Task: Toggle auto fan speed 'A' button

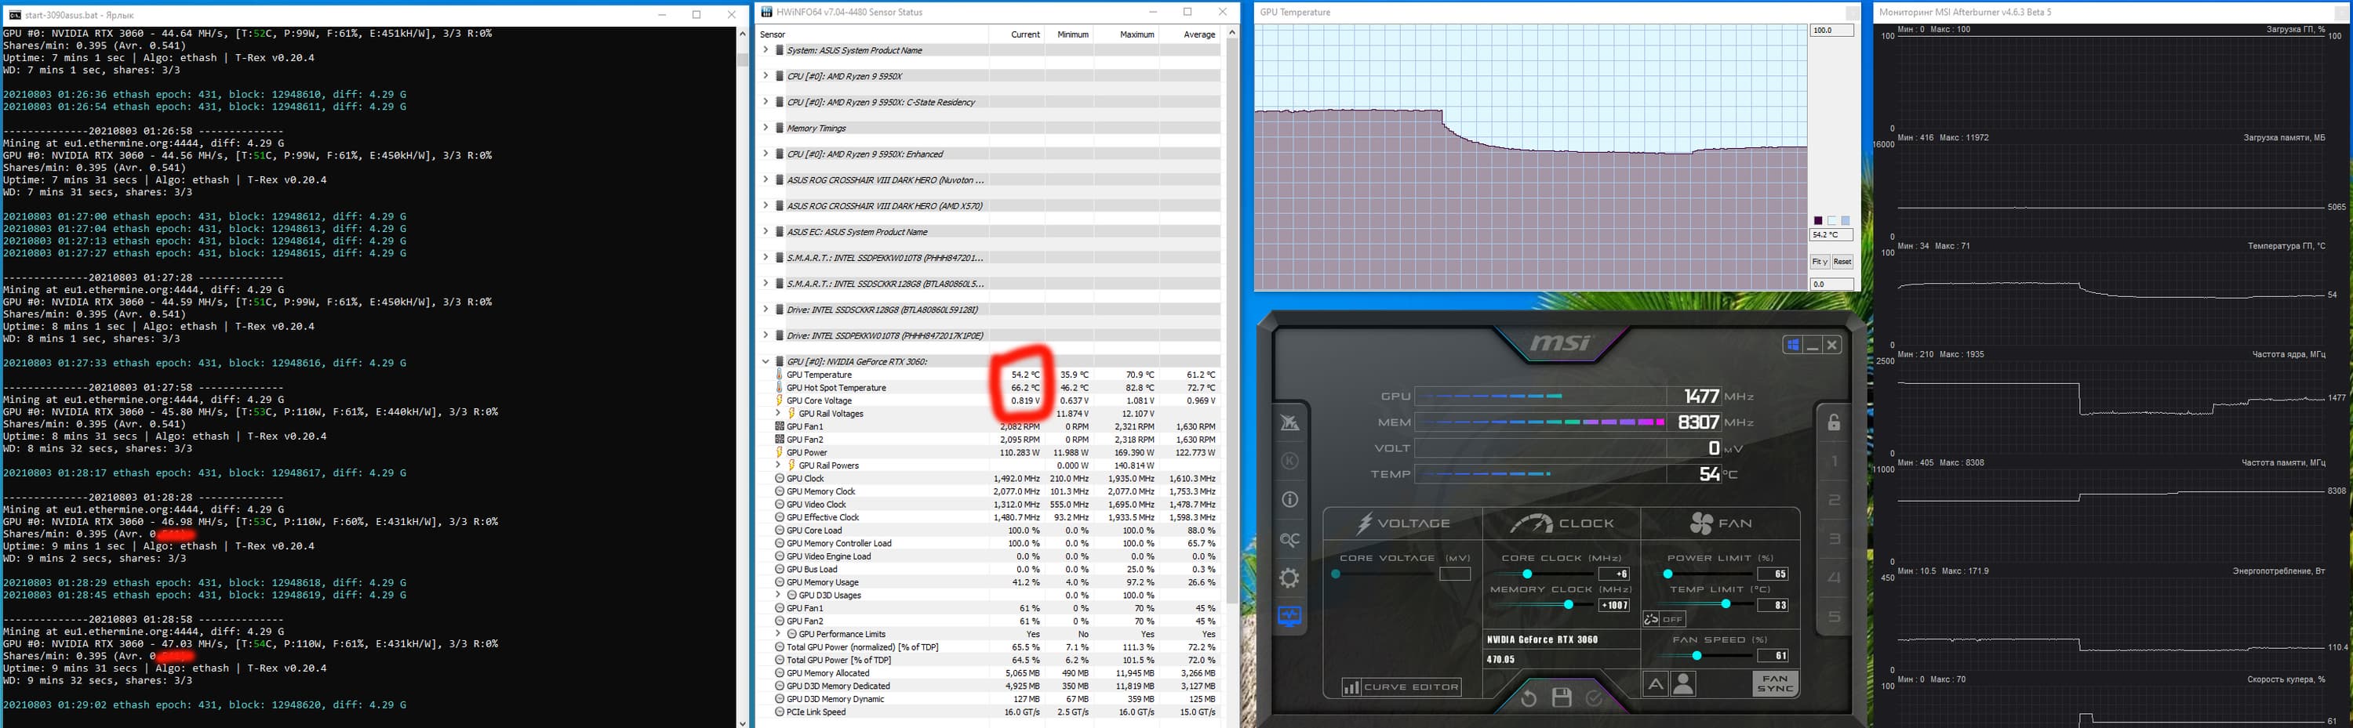Action: (1655, 684)
